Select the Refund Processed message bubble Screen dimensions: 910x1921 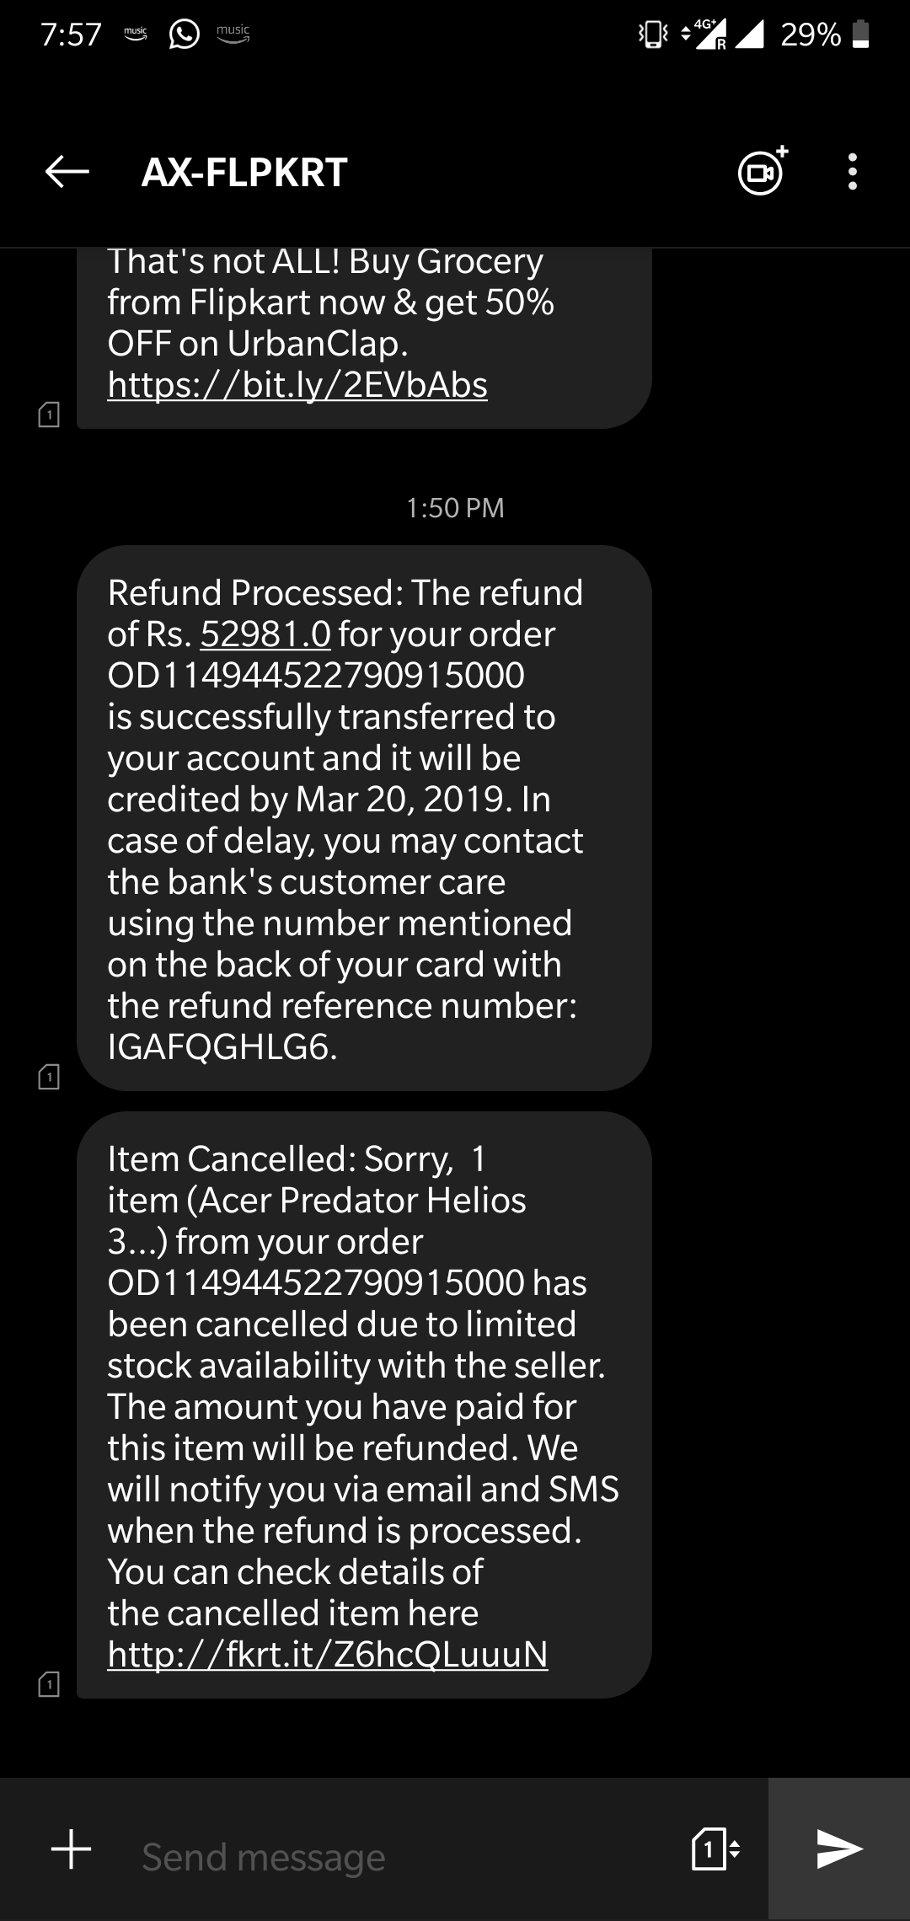(364, 818)
